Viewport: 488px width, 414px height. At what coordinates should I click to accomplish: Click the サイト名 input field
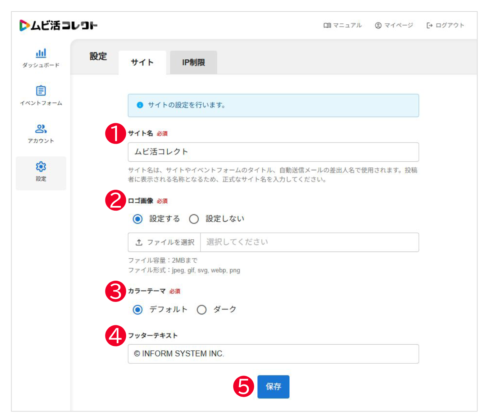coord(274,152)
